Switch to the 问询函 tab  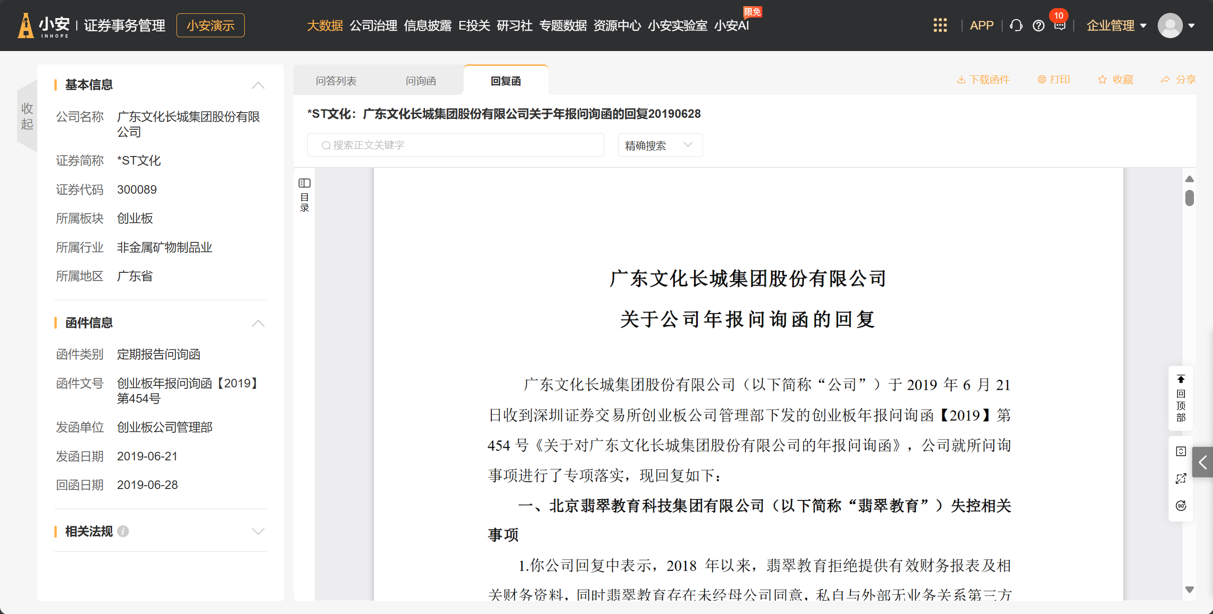[421, 81]
